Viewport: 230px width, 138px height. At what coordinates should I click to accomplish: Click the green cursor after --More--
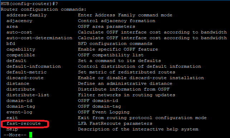(x=31, y=135)
